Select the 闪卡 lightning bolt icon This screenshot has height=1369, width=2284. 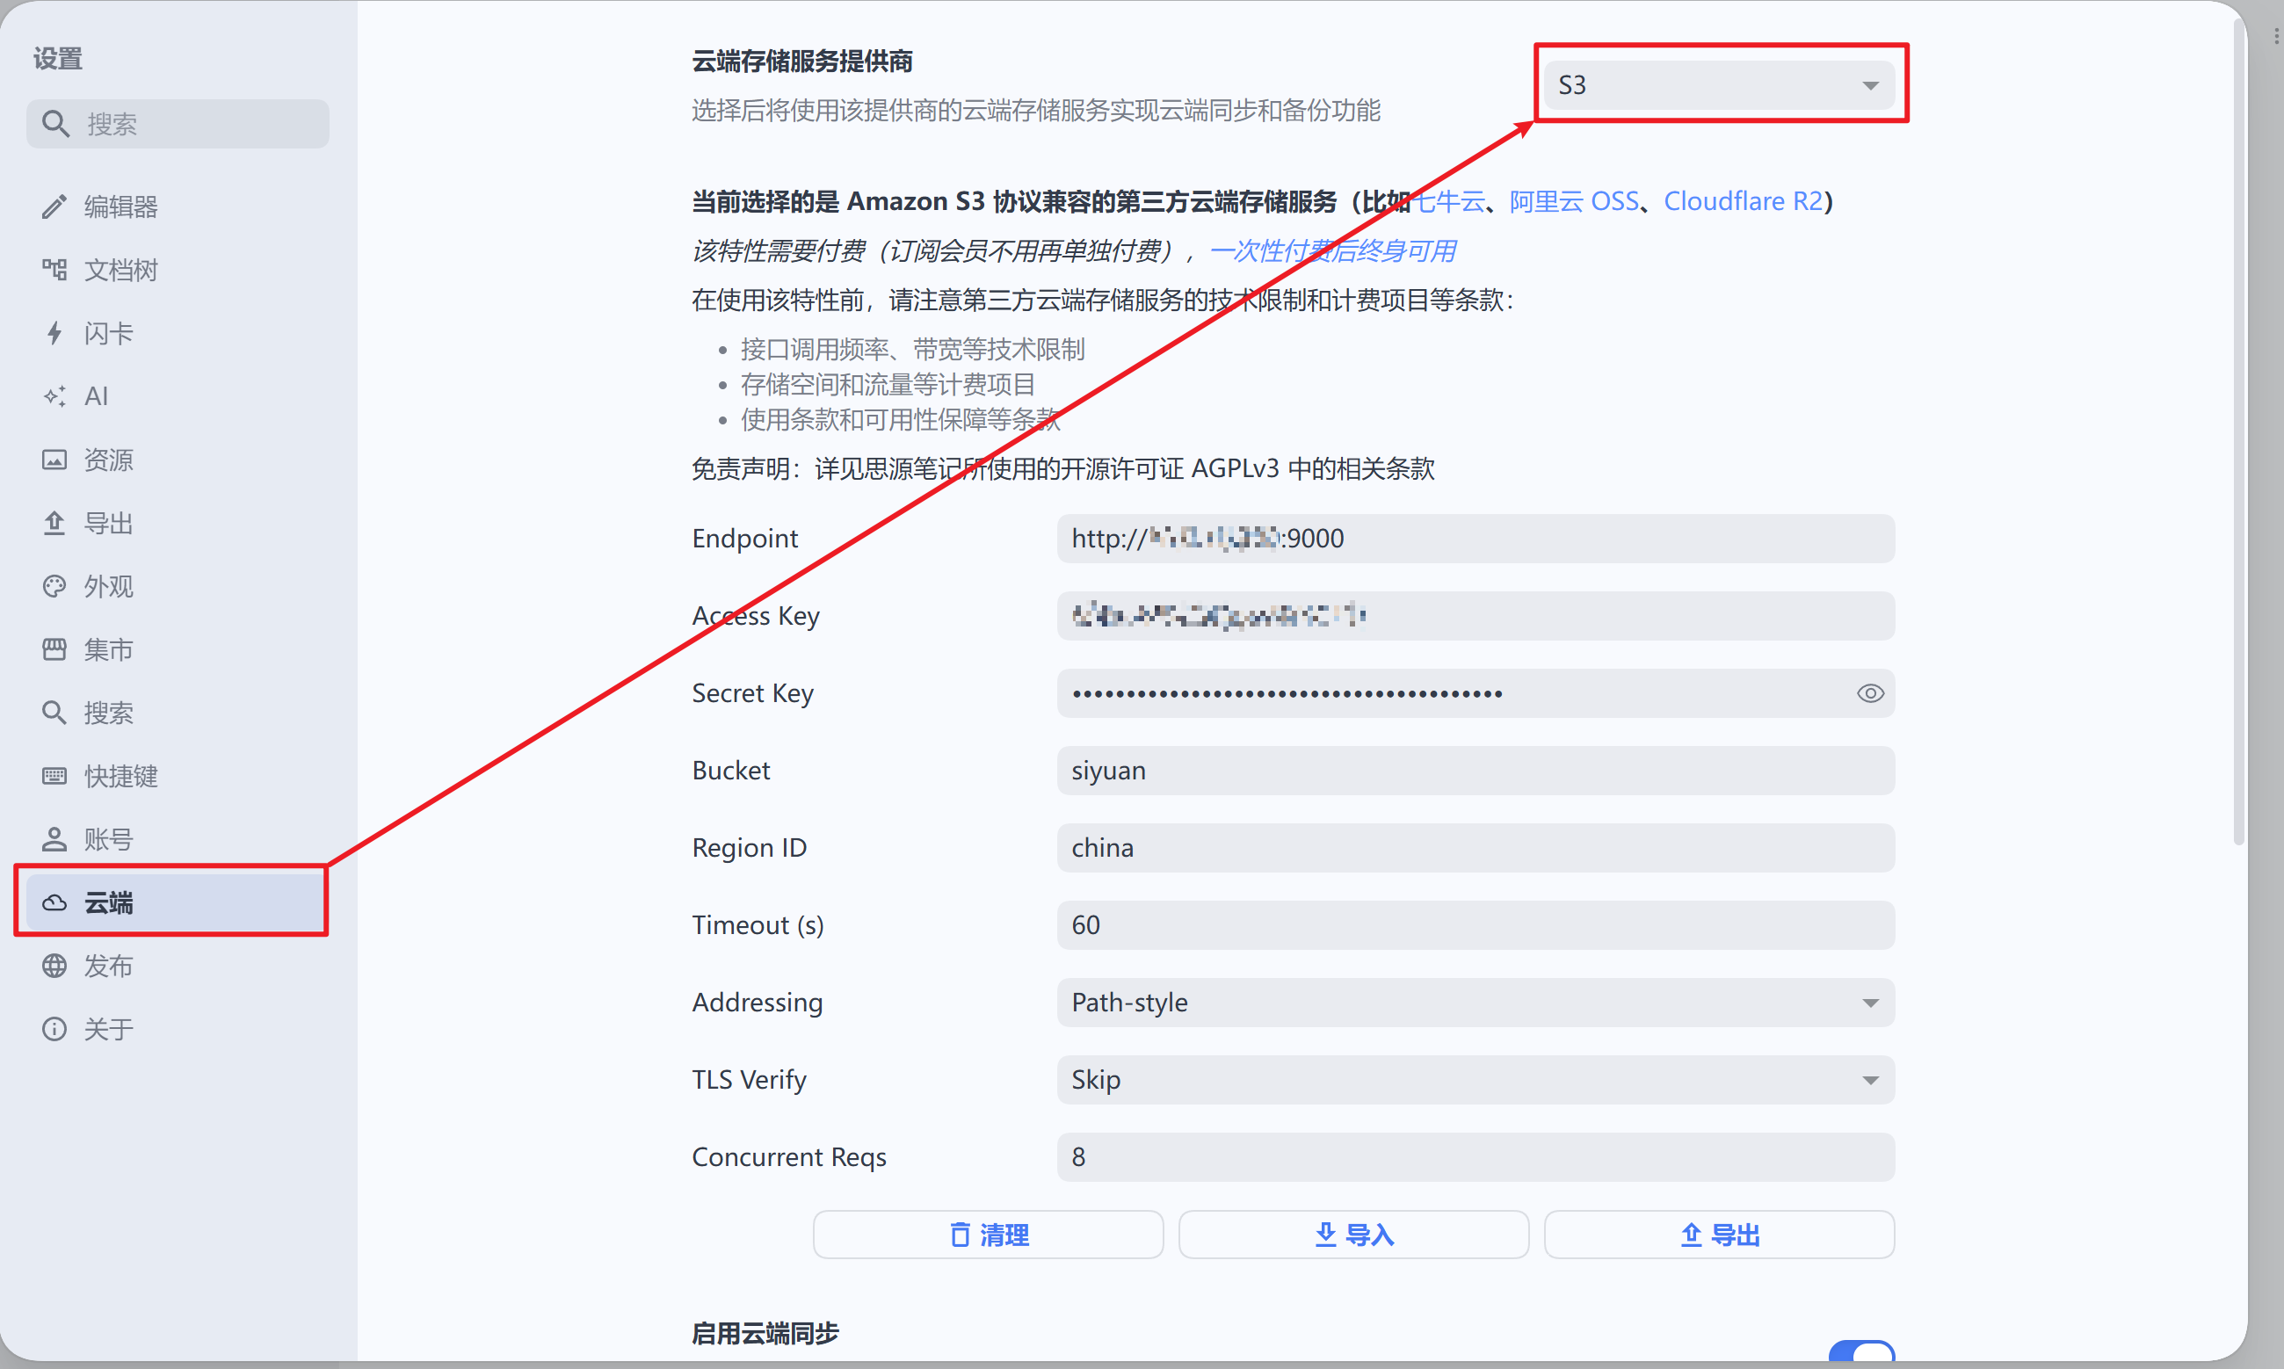tap(54, 333)
